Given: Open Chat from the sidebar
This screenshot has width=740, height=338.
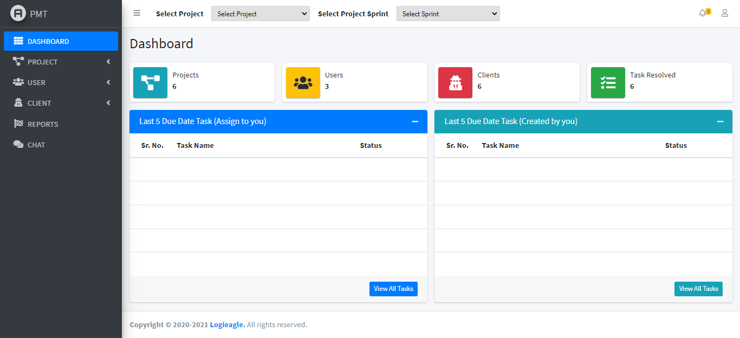Looking at the screenshot, I should [36, 145].
